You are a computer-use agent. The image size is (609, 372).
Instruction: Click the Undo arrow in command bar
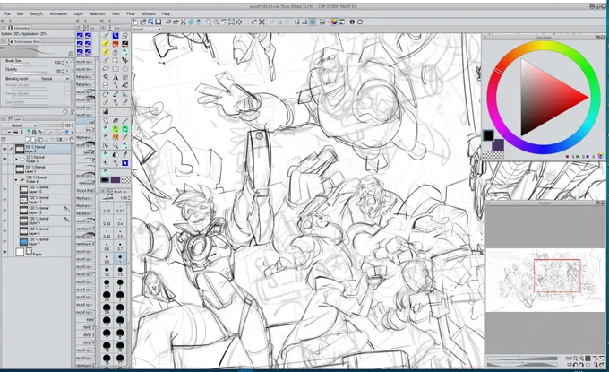coord(167,22)
